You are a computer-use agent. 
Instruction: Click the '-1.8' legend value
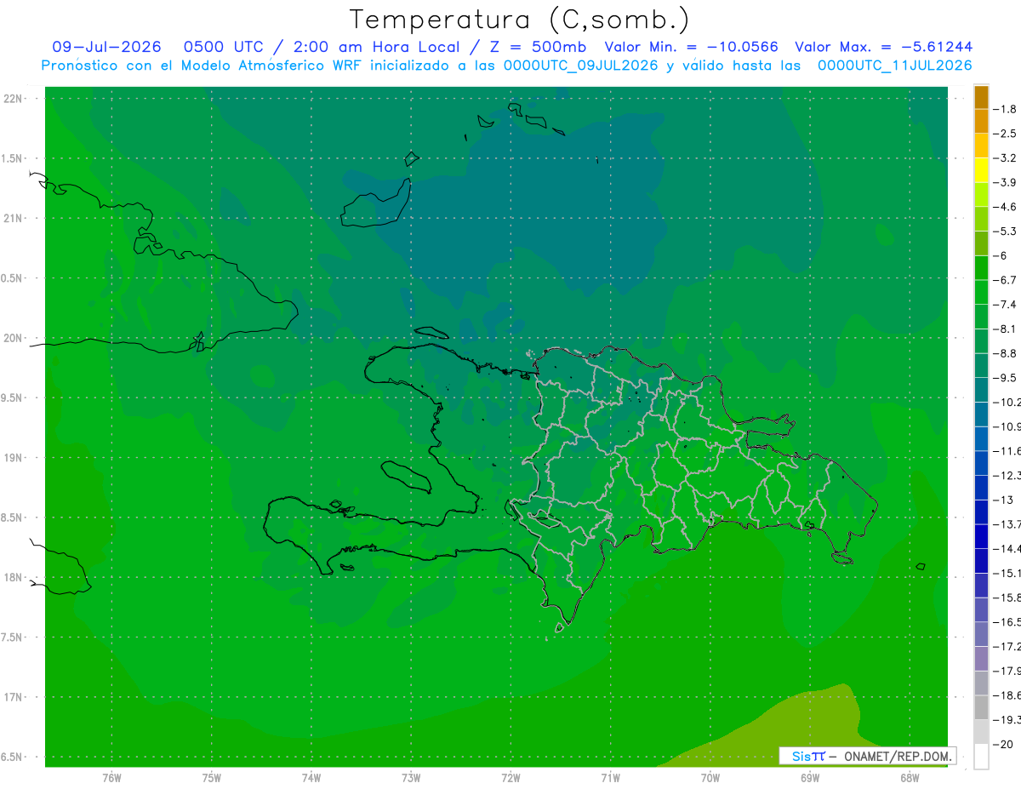point(1005,109)
